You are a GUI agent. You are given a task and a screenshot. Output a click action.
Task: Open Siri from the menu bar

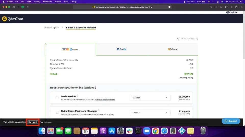222,2
